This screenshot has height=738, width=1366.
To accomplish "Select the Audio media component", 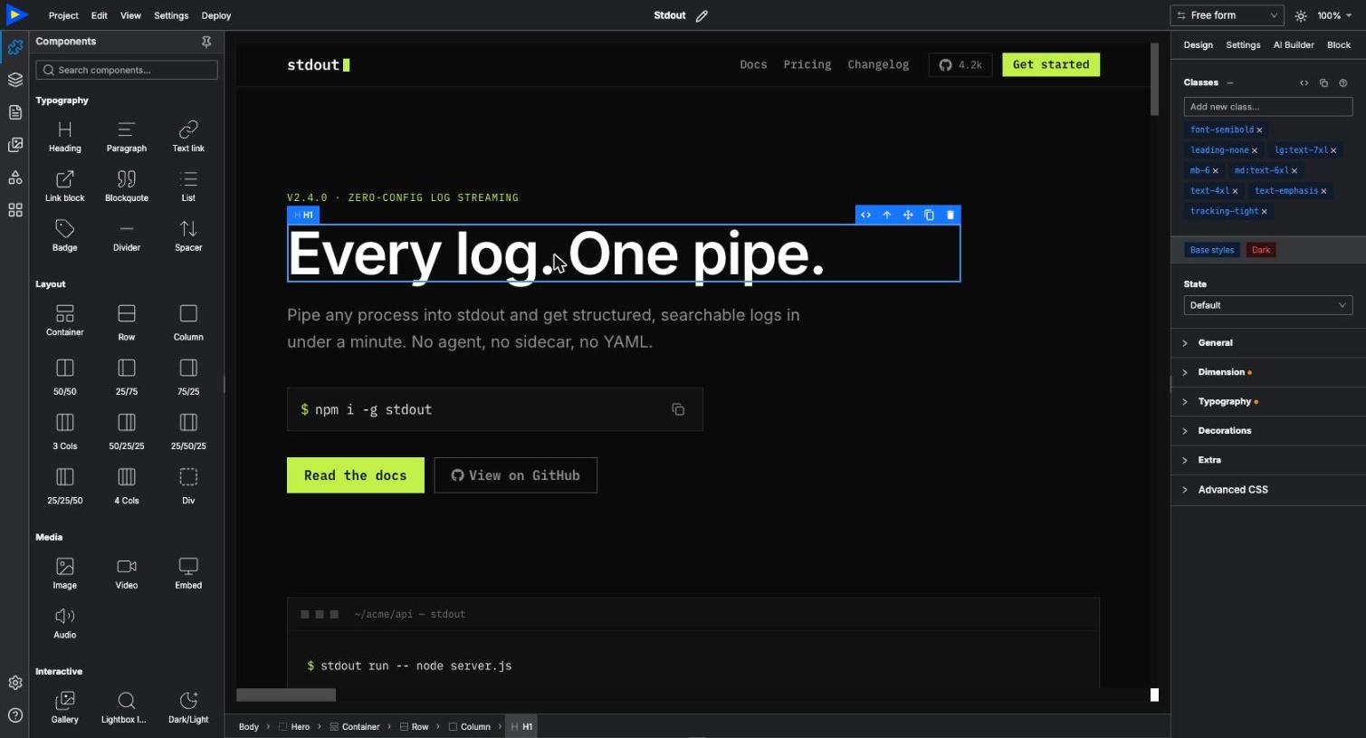I will pyautogui.click(x=65, y=623).
